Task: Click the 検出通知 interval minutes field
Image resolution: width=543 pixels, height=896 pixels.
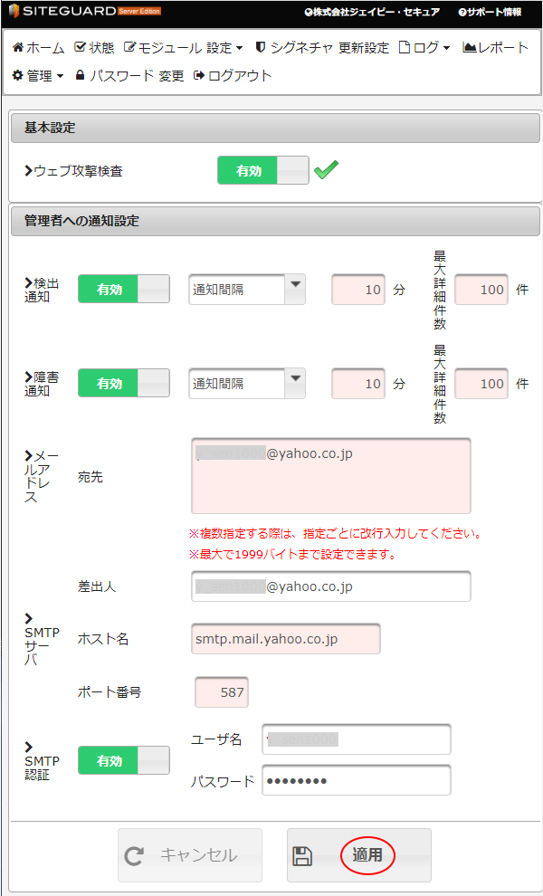Action: [358, 289]
